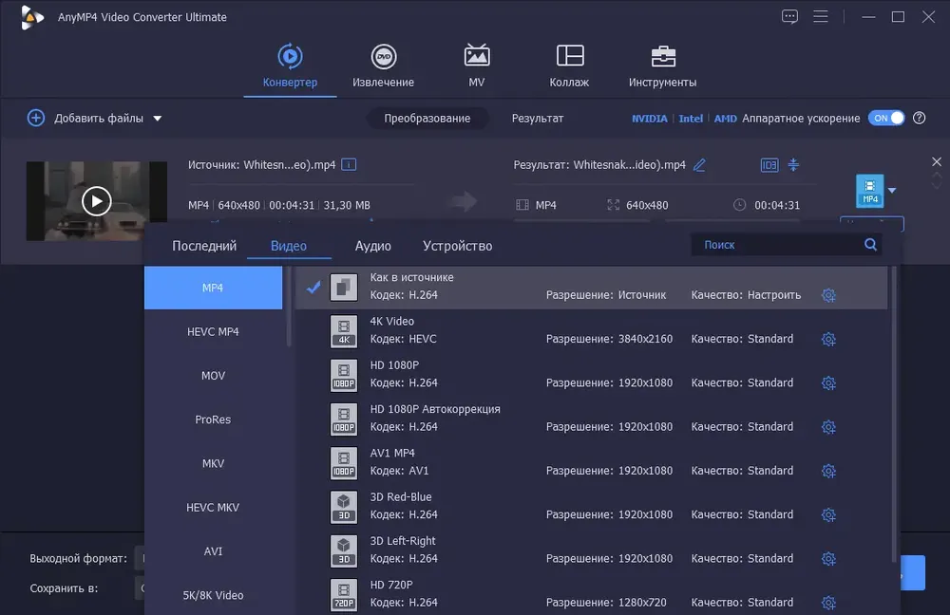This screenshot has width=950, height=615.
Task: Click the Результат button
Action: coord(538,119)
